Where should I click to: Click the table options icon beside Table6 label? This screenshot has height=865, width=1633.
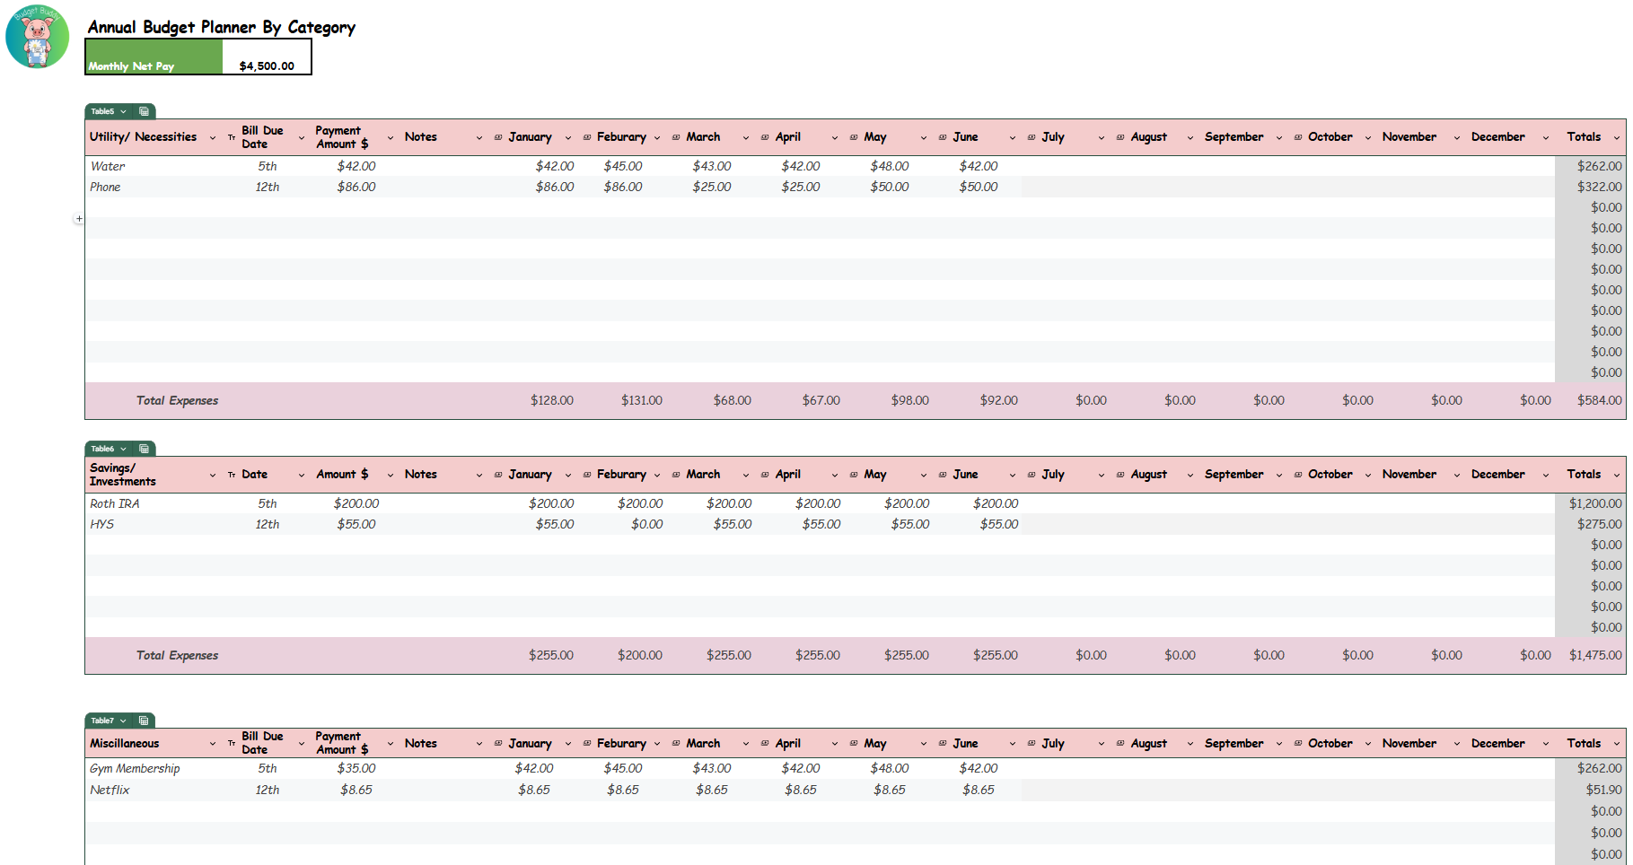[x=145, y=449]
